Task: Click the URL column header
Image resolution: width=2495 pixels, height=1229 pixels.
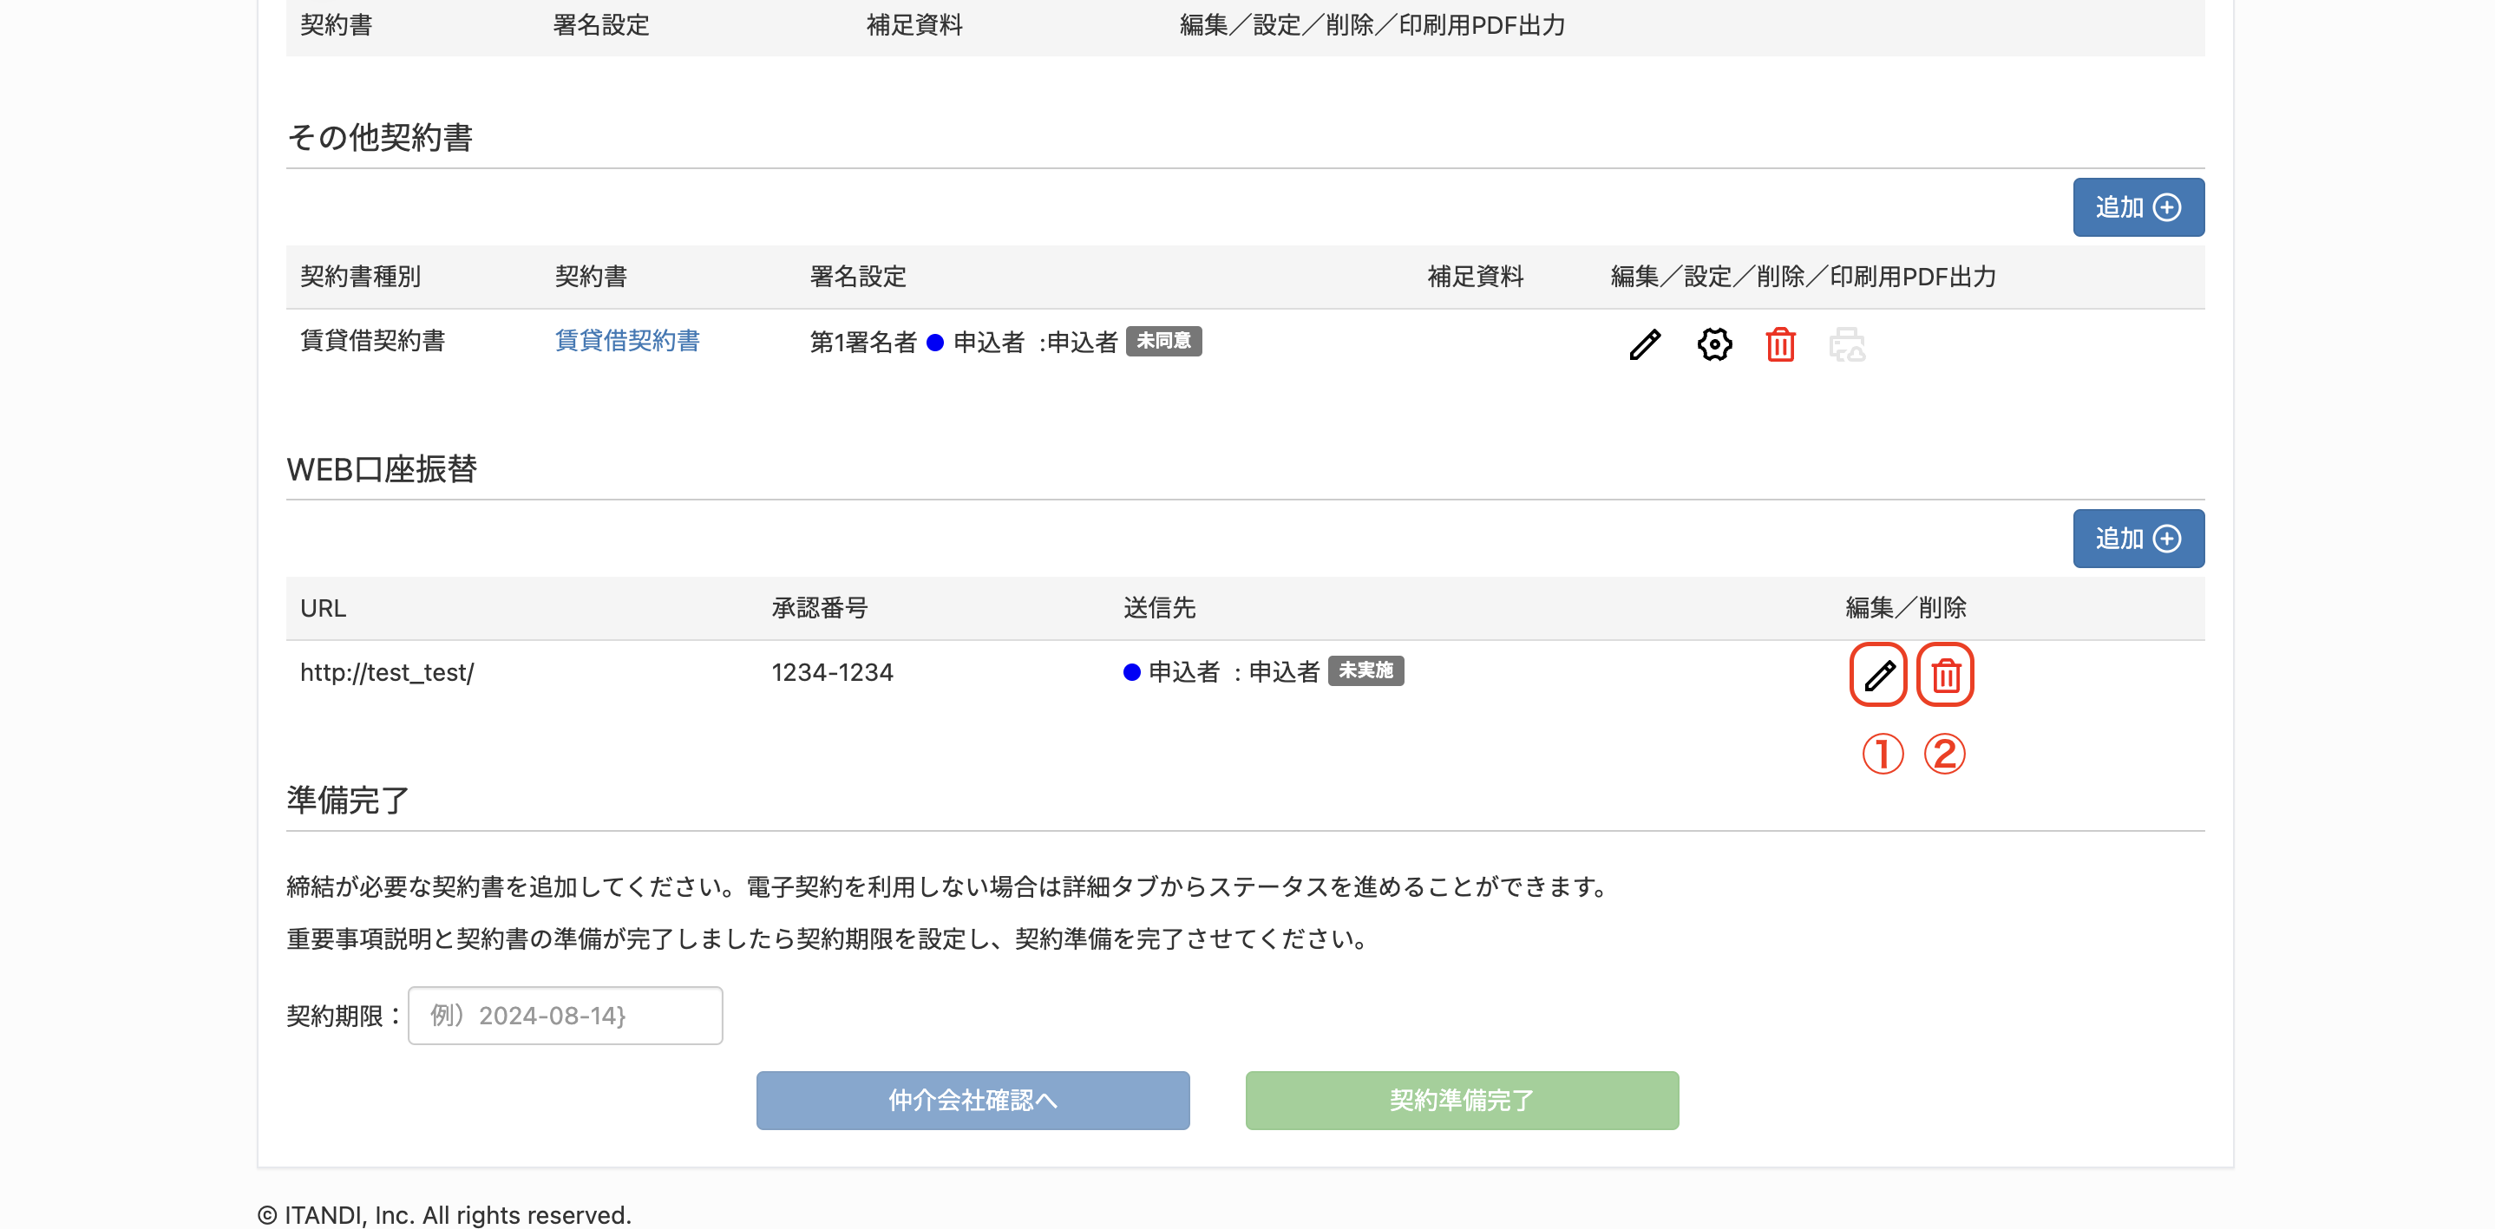Action: (323, 608)
